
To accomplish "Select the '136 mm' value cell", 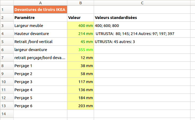I will click(80, 90).
